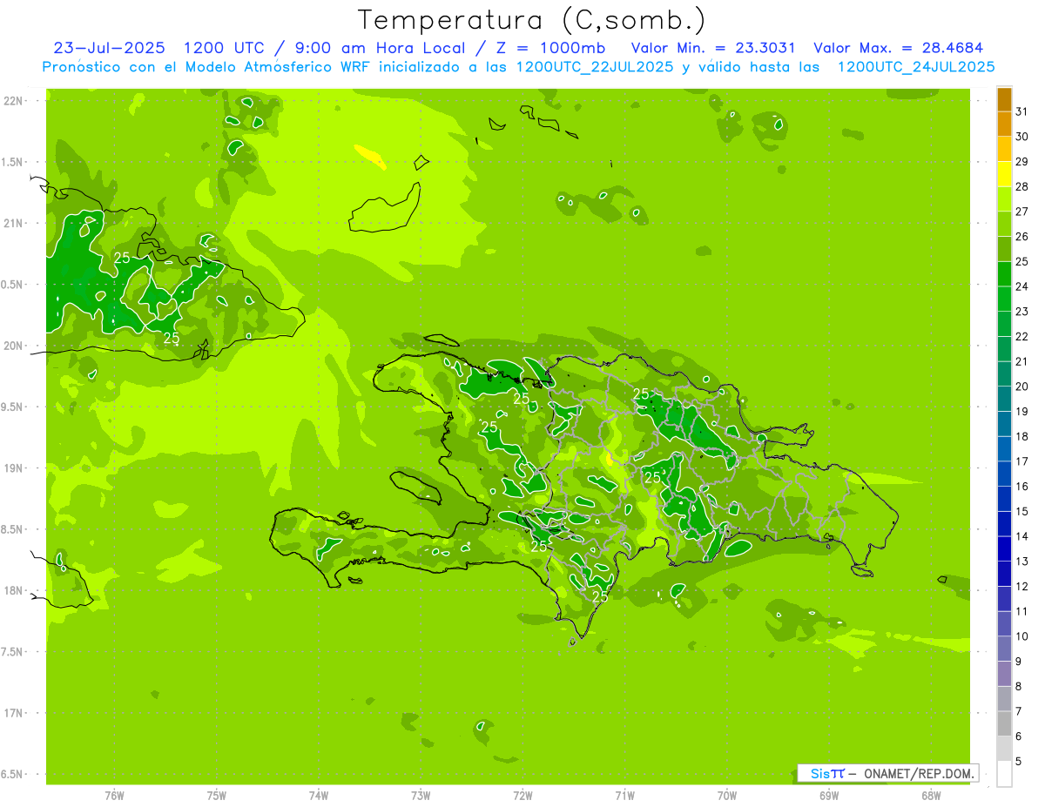Click the legend label "25" on color scale
This screenshot has width=1045, height=807.
coord(1021,261)
